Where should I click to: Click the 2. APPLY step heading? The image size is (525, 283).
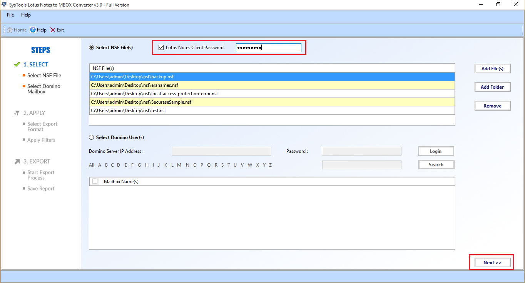[34, 113]
